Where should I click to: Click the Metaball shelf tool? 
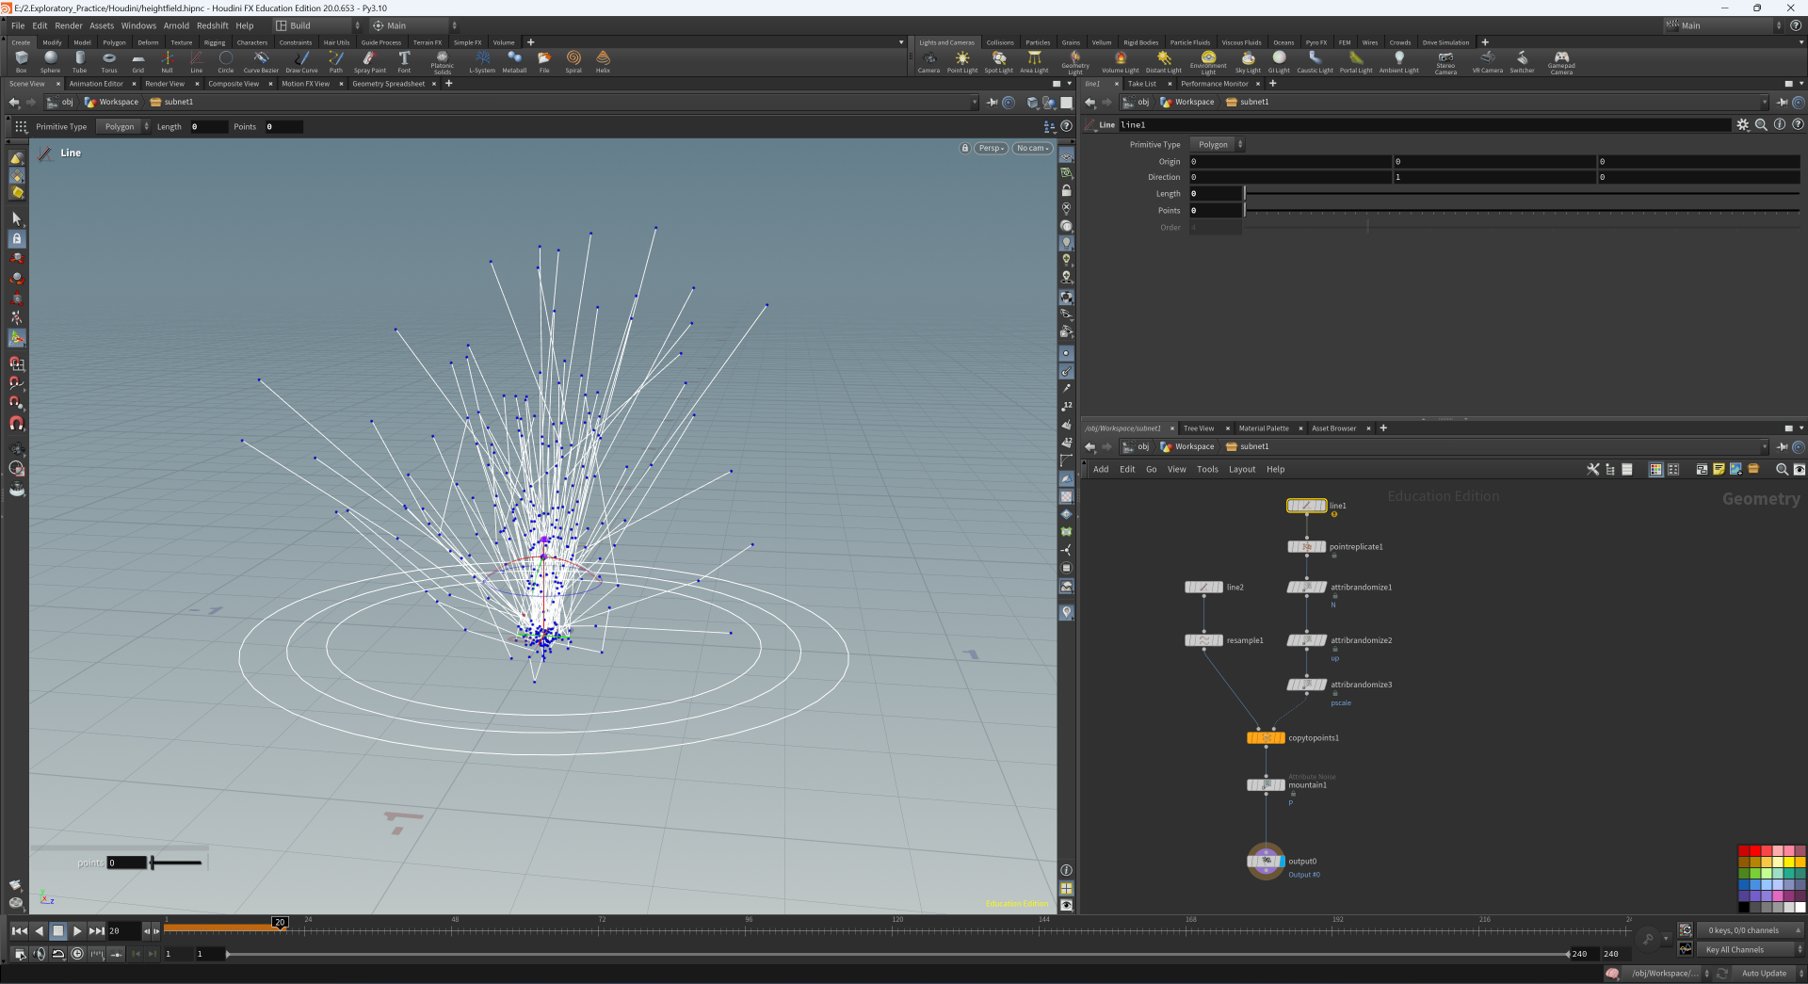coord(514,62)
